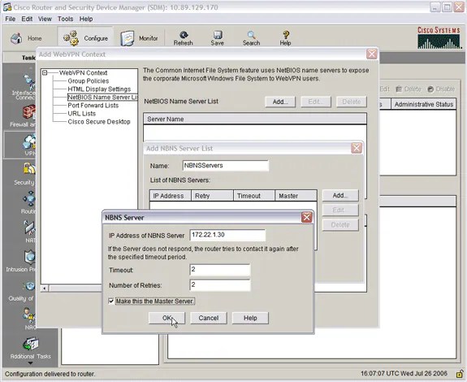The width and height of the screenshot is (467, 382).
Task: Open the Additional Tasks icon
Action: click(x=30, y=345)
